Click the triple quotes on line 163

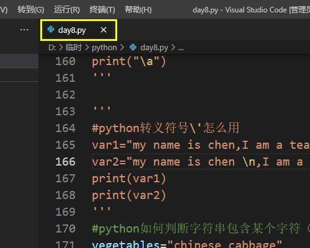point(102,108)
